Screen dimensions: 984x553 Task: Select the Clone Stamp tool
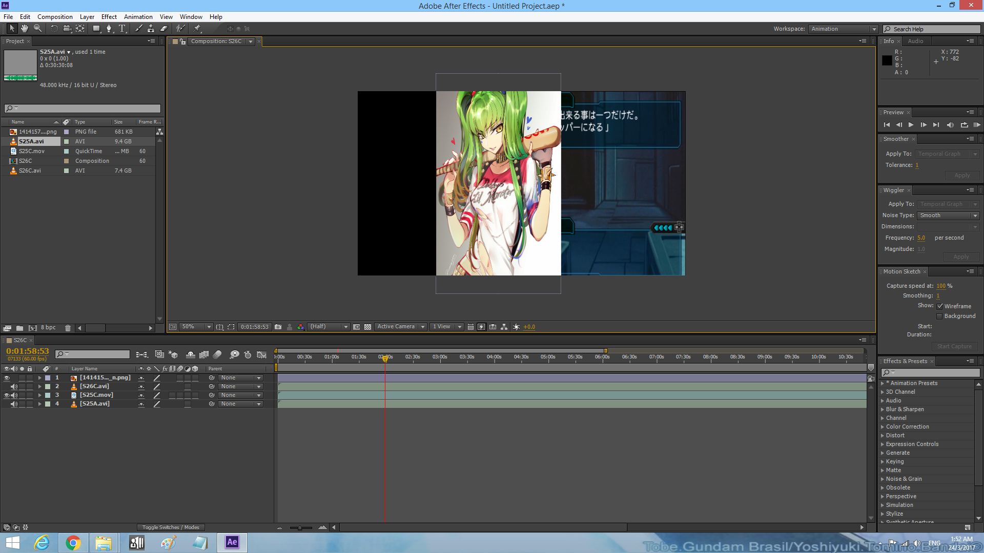151,29
